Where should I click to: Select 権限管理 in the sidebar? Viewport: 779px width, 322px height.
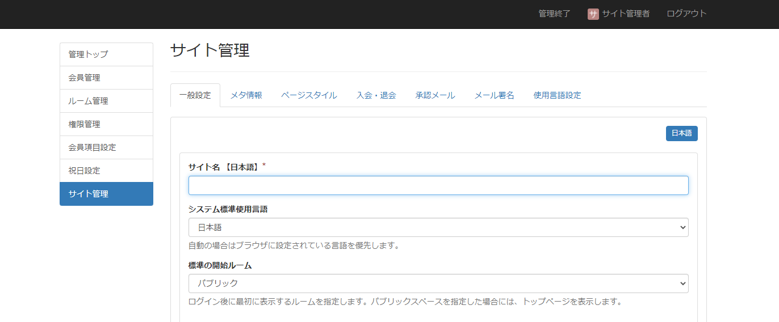pyautogui.click(x=106, y=124)
